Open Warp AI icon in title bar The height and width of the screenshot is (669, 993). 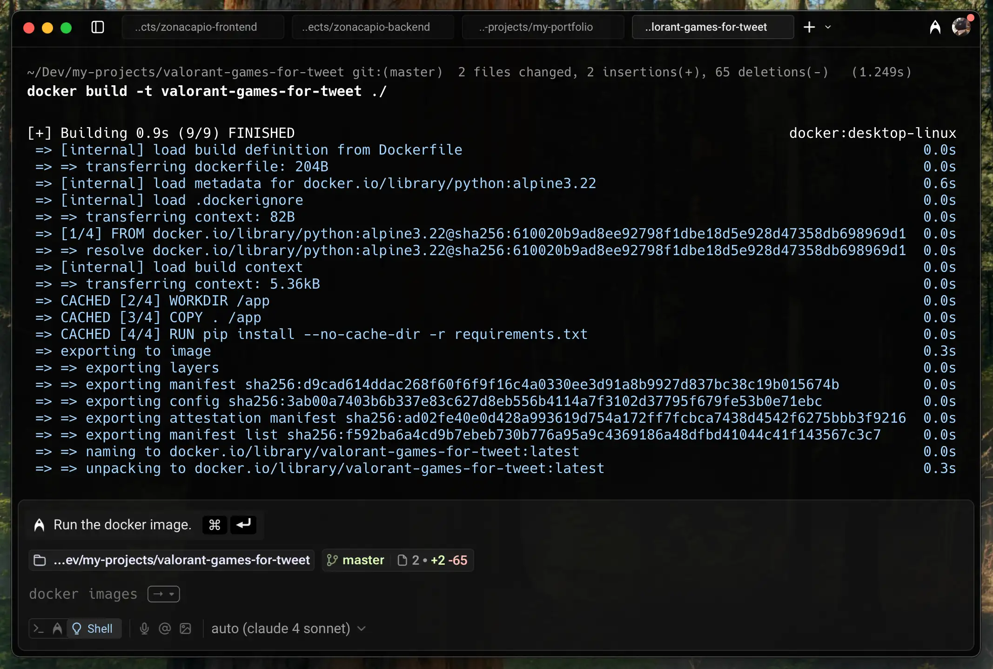point(935,27)
